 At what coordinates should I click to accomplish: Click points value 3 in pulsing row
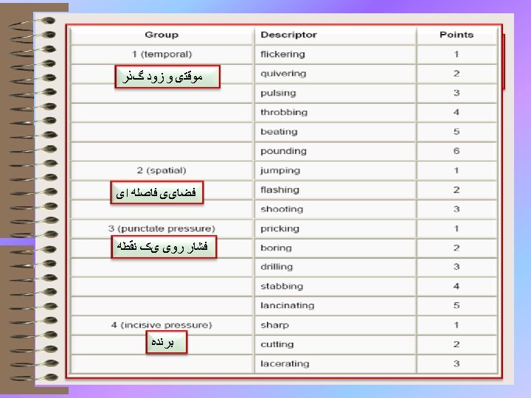tap(457, 93)
